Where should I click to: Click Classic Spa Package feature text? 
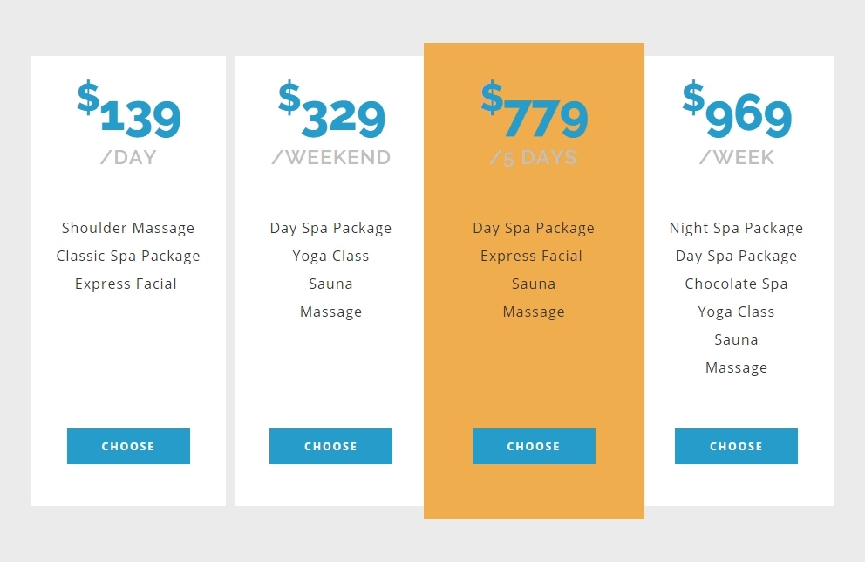click(128, 257)
